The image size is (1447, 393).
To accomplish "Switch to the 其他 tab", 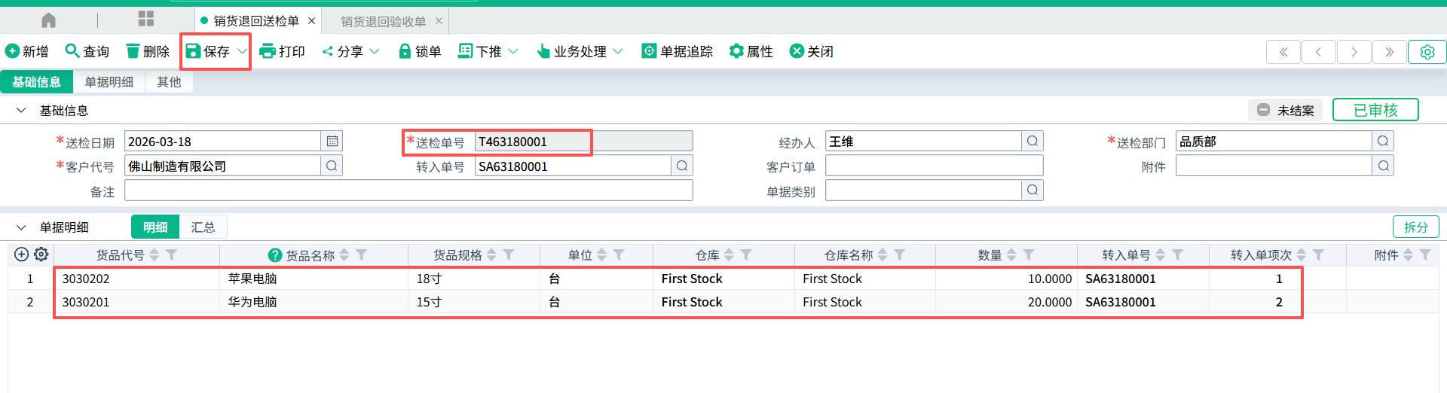I will point(169,82).
